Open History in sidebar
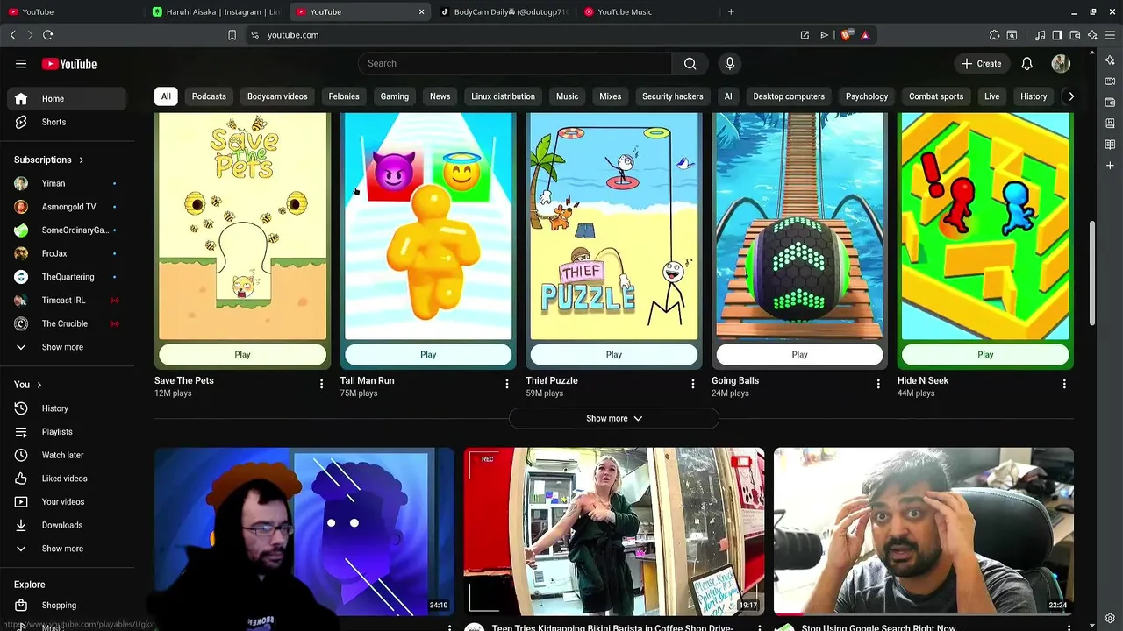Viewport: 1123px width, 631px height. pyautogui.click(x=68, y=408)
